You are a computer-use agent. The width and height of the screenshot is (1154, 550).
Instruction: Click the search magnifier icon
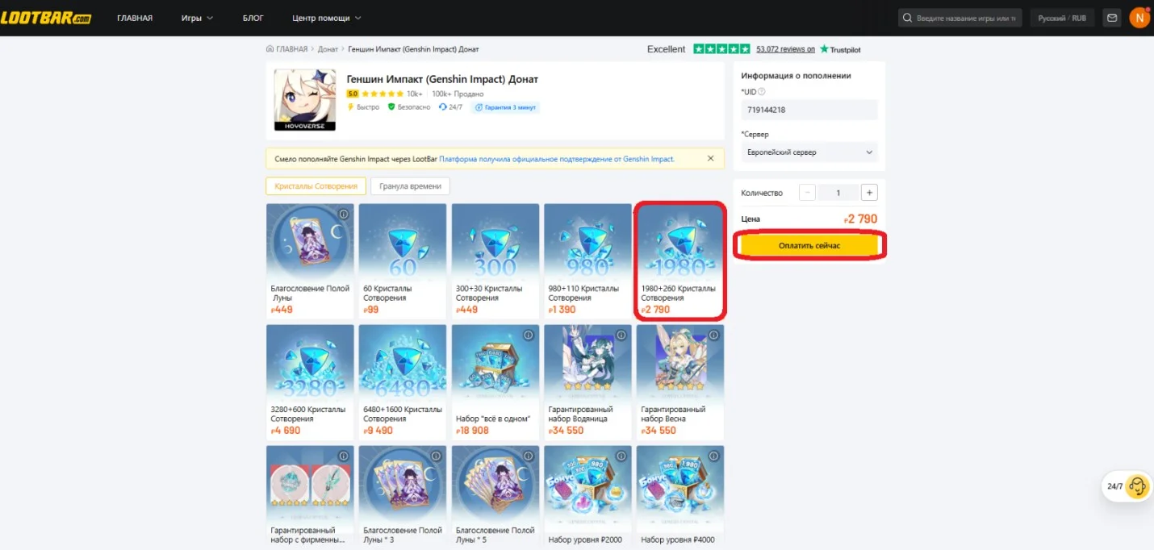click(908, 18)
